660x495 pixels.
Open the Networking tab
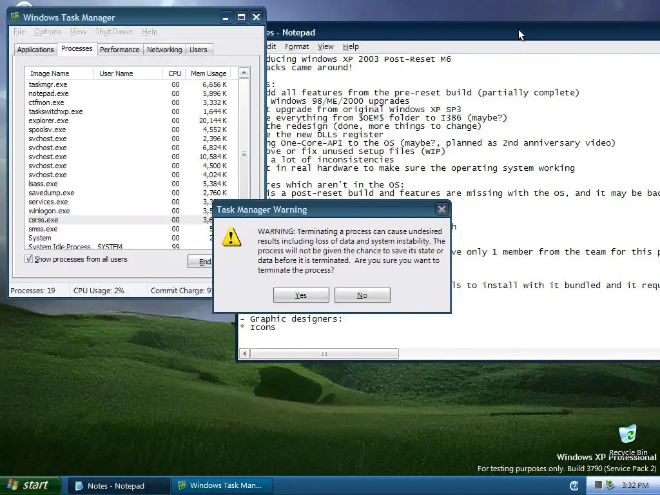click(164, 50)
